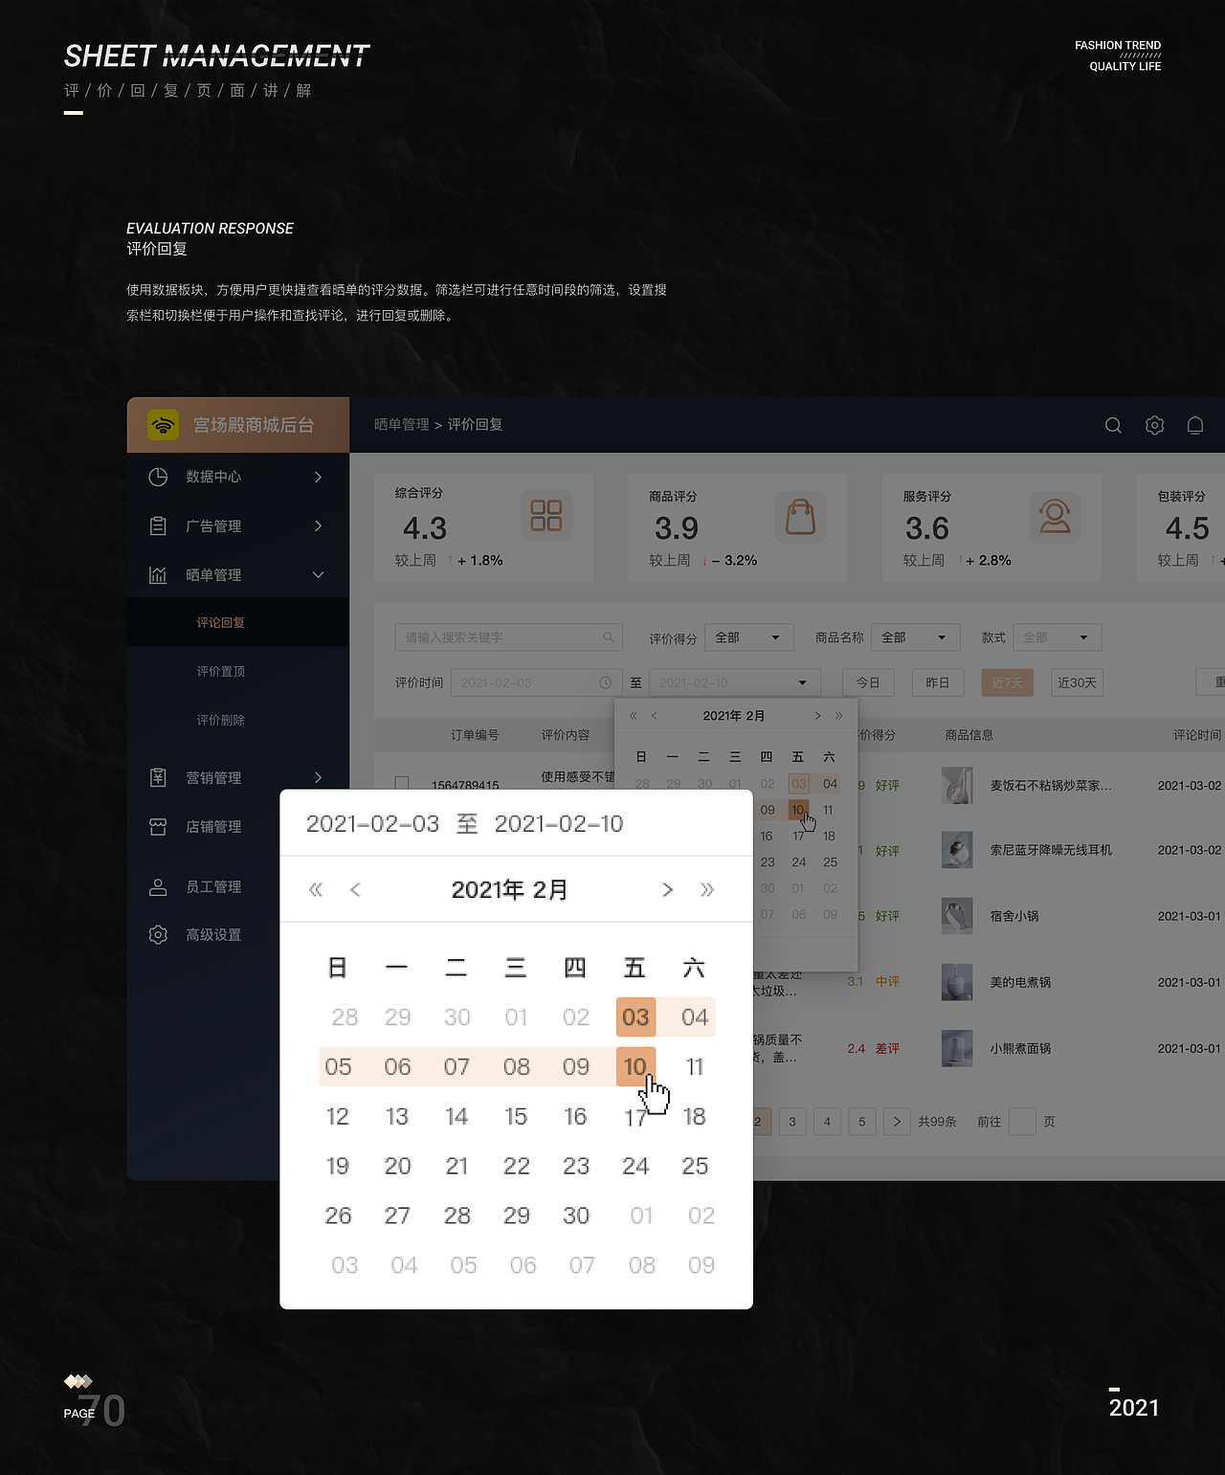Click 宿舍小锅 product name
Image resolution: width=1225 pixels, height=1475 pixels.
[x=1014, y=916]
